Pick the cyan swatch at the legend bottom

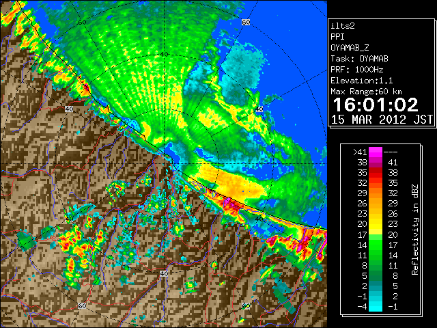point(376,307)
